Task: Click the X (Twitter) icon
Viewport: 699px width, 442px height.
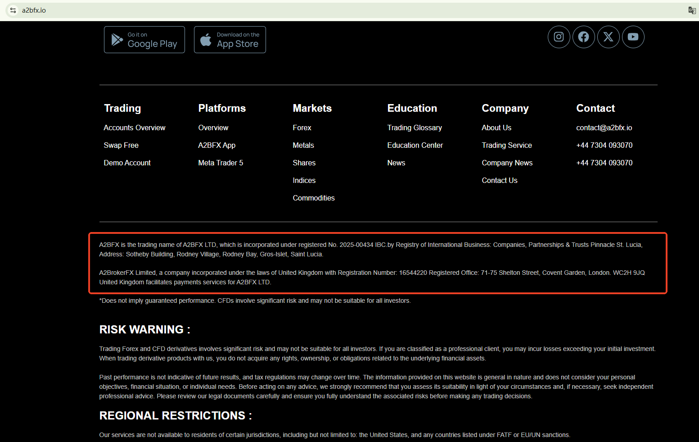Action: pyautogui.click(x=608, y=37)
